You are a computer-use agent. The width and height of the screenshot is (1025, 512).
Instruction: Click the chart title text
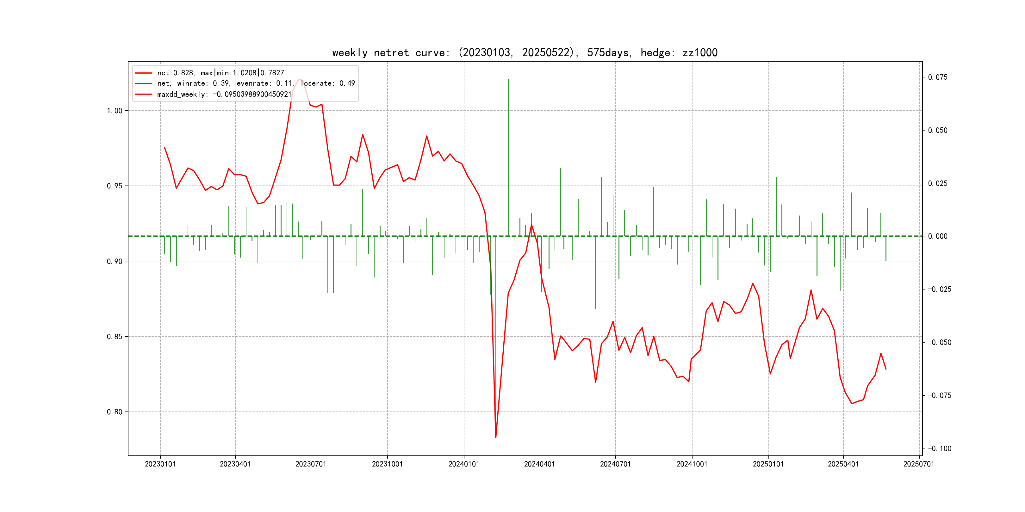tap(525, 52)
